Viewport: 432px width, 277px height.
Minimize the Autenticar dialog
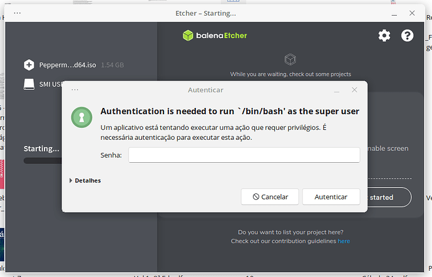point(337,90)
